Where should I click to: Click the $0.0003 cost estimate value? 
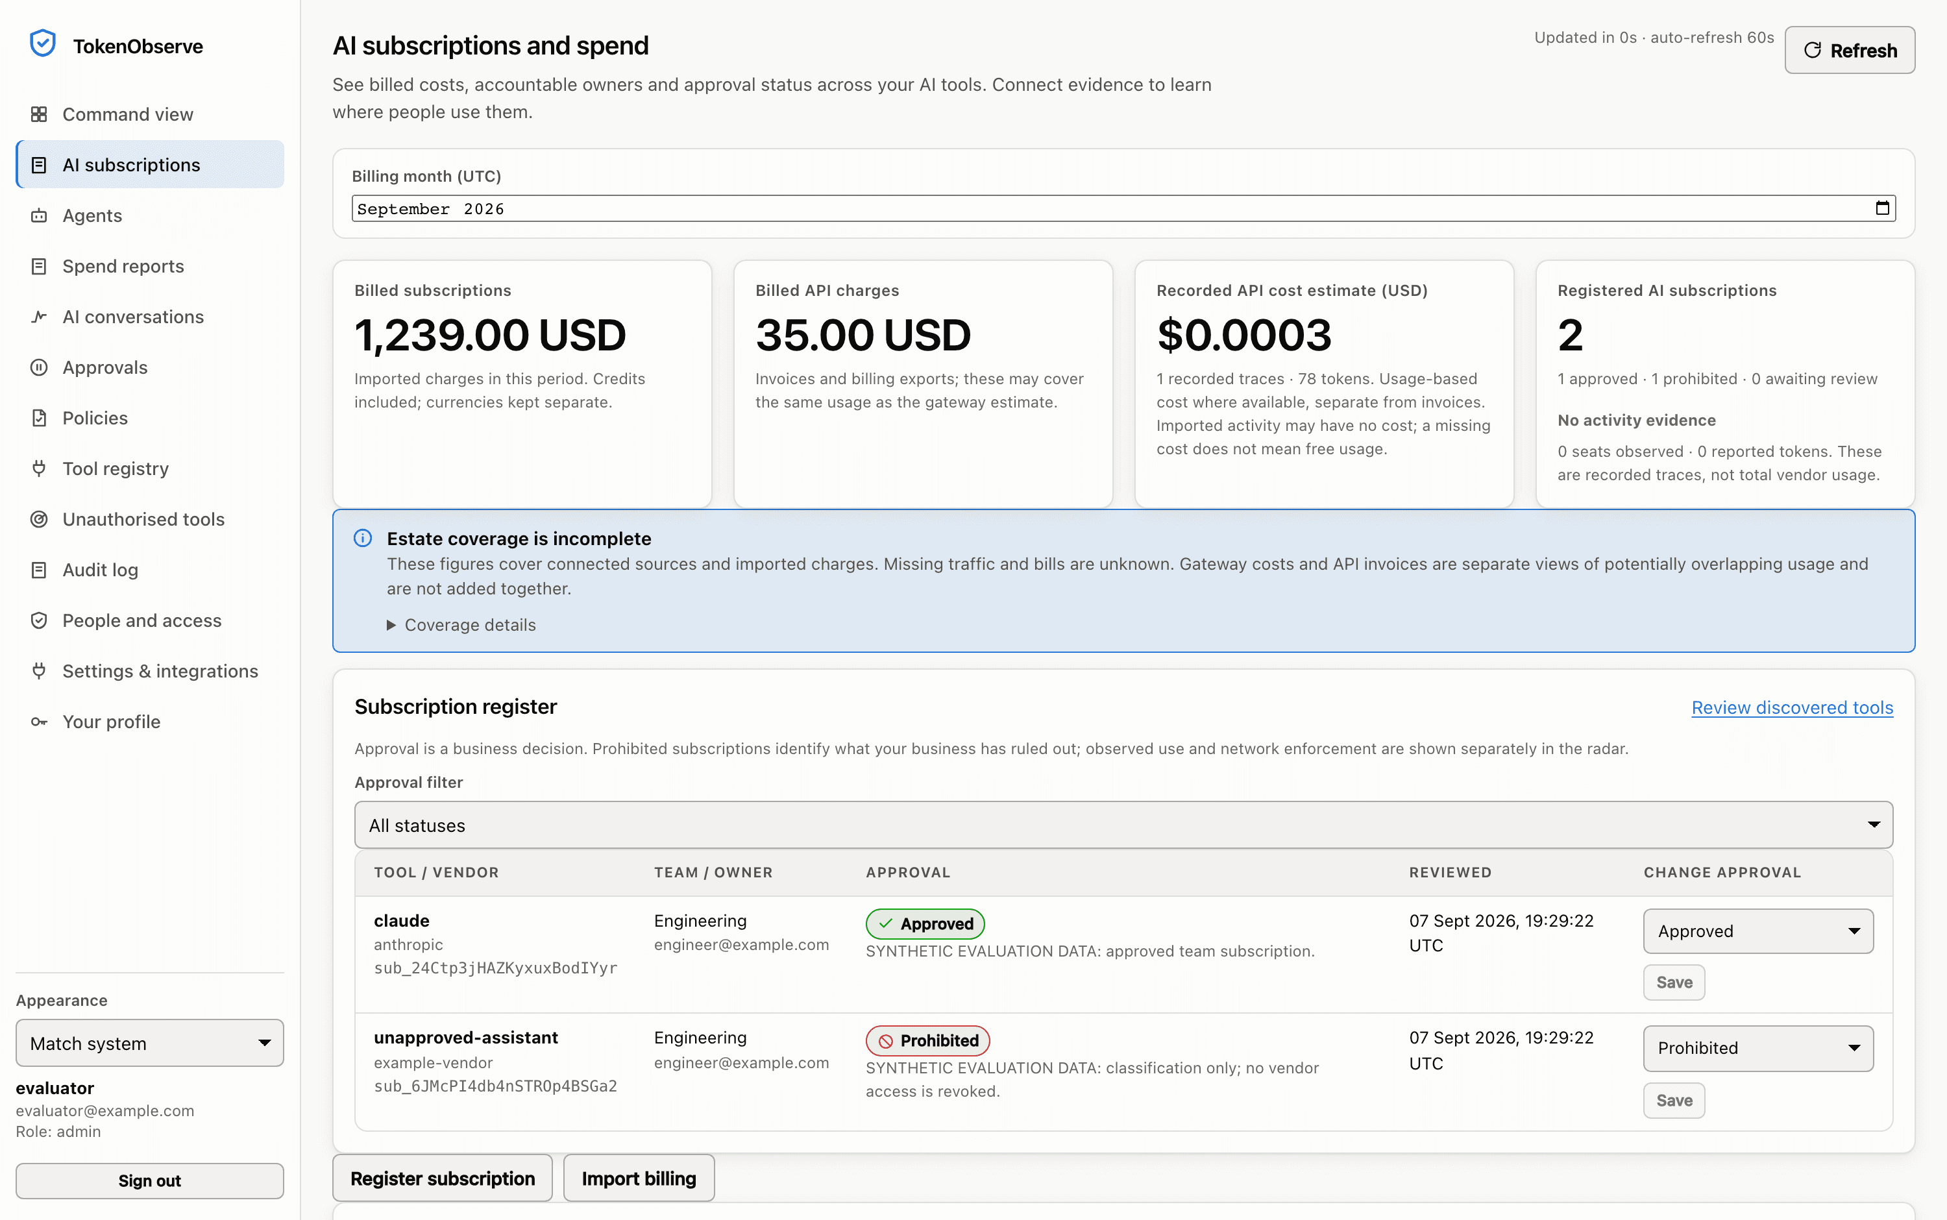1243,335
